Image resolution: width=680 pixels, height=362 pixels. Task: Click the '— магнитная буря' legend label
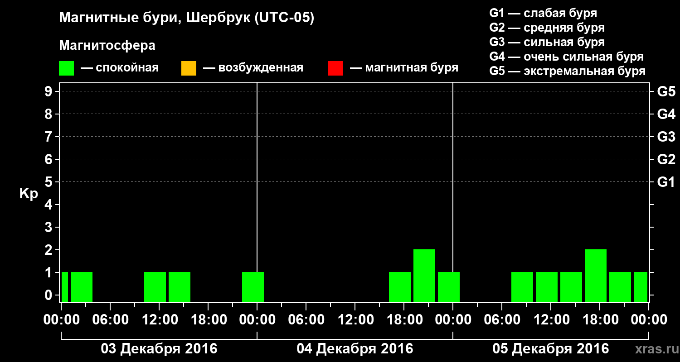(x=404, y=68)
